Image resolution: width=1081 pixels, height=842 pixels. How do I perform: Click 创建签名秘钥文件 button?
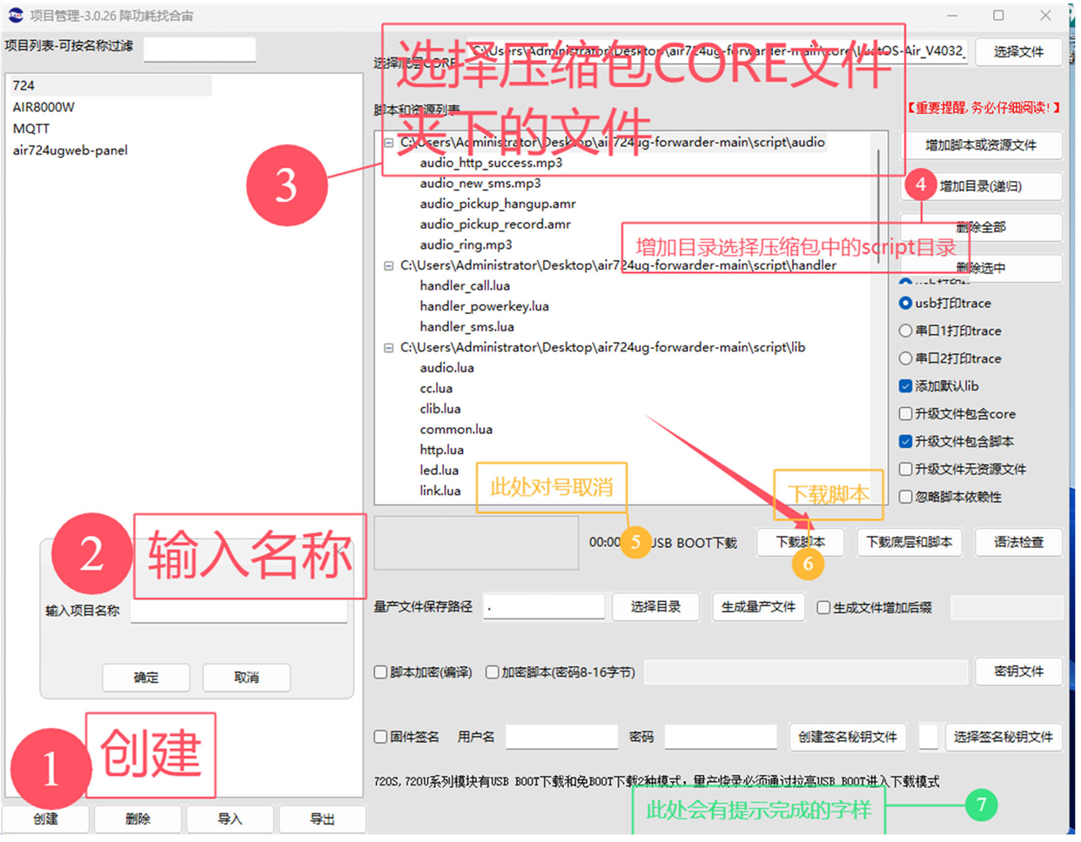(x=848, y=737)
